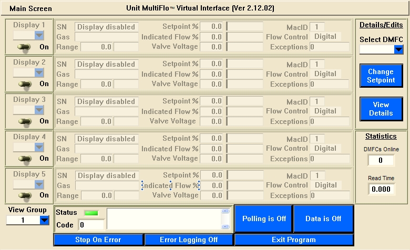Toggle the Display 3 On switch
This screenshot has height=250, width=410.
25,122
